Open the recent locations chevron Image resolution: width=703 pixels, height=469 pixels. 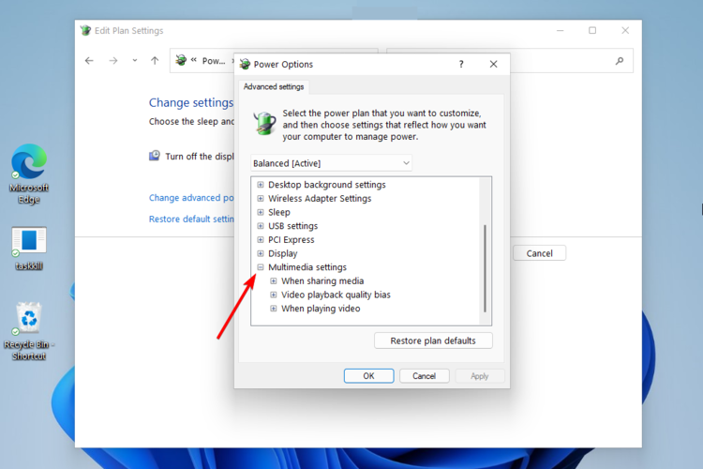(134, 61)
